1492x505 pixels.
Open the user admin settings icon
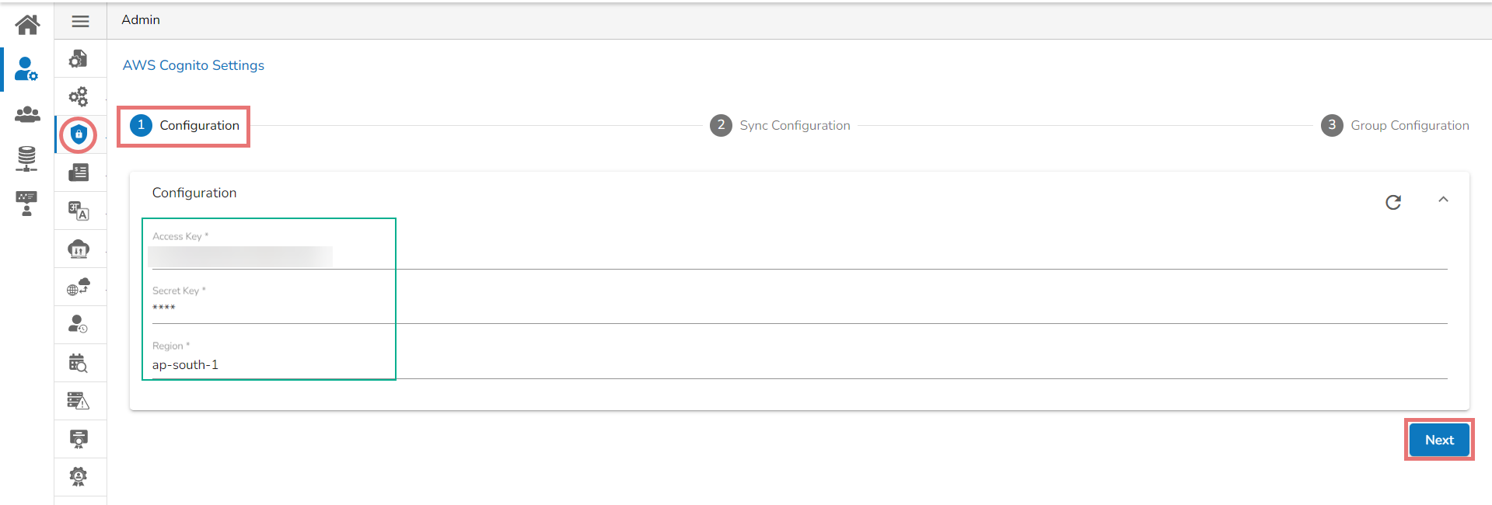click(x=26, y=69)
